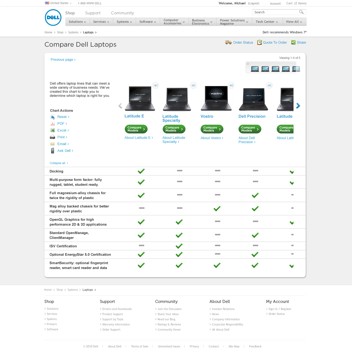Click the PDF export icon
The height and width of the screenshot is (352, 352).
pos(53,124)
